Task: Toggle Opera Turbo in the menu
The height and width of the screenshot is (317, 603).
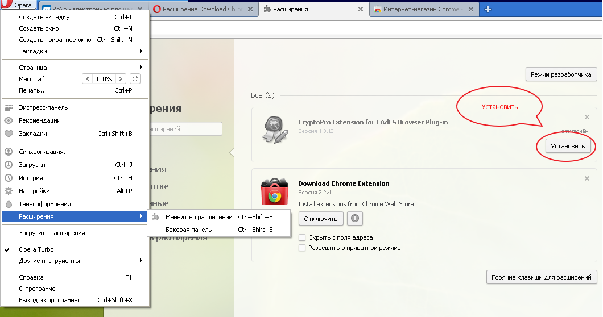Action: 36,249
